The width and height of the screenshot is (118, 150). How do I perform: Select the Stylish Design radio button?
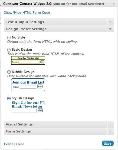[x=9, y=98]
